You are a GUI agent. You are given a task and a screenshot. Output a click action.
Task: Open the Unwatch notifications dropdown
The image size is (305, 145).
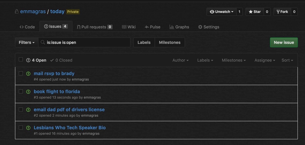click(221, 12)
